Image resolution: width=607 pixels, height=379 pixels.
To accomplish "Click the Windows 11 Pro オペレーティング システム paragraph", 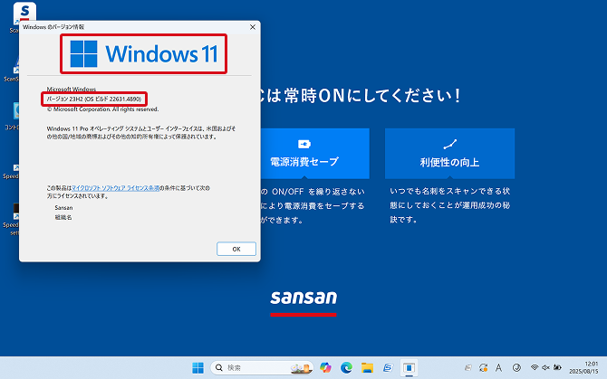I will click(141, 133).
